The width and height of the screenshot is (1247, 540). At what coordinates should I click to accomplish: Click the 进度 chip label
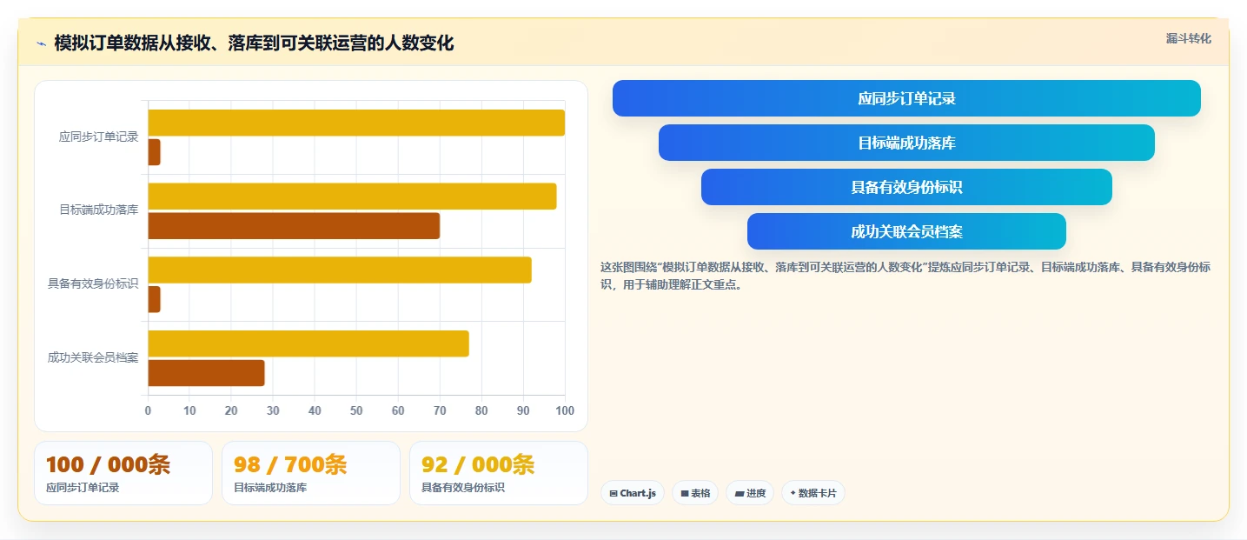(756, 493)
